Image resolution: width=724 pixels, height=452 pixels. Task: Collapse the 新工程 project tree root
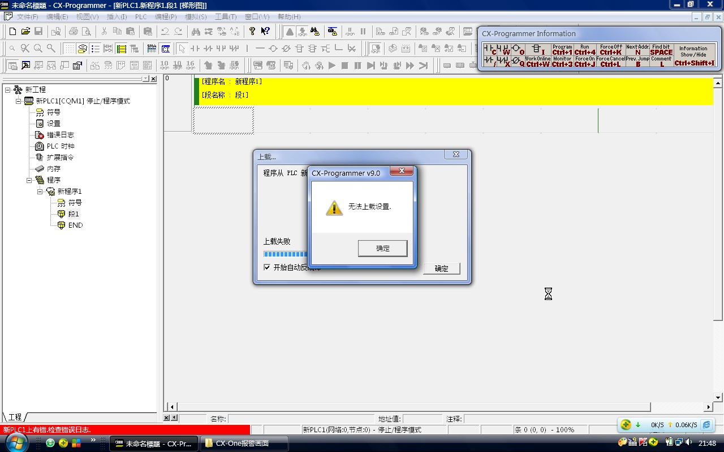pos(8,90)
